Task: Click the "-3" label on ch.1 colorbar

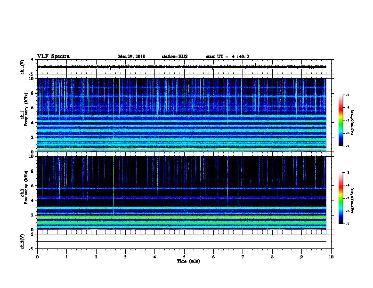Action: 347,95
